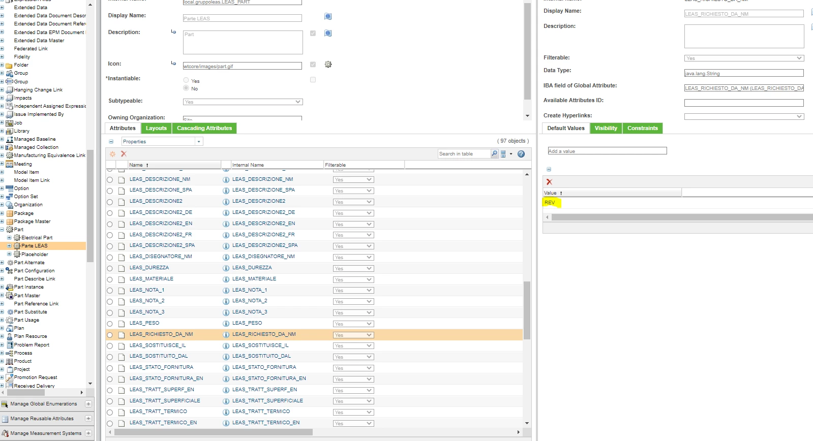This screenshot has height=441, width=813.
Task: Switch to the Cascading Attributes tab
Action: tap(204, 129)
